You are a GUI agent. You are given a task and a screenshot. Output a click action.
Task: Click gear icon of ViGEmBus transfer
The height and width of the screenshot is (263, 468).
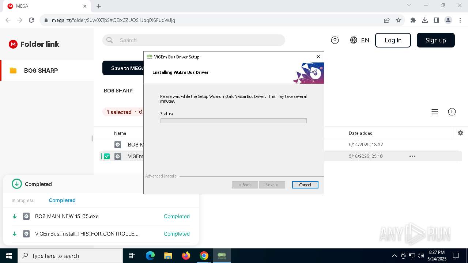26,234
